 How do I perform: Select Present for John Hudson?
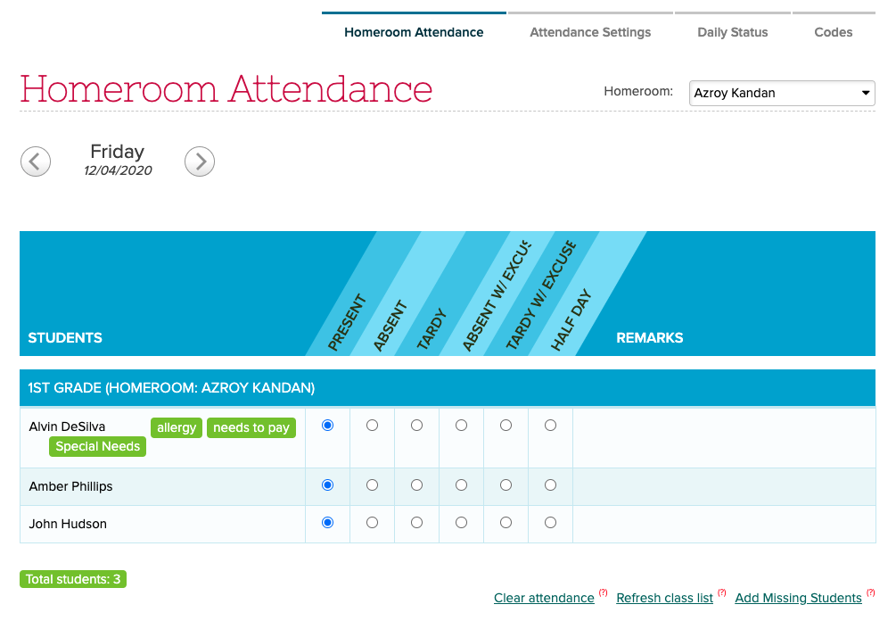(x=327, y=523)
